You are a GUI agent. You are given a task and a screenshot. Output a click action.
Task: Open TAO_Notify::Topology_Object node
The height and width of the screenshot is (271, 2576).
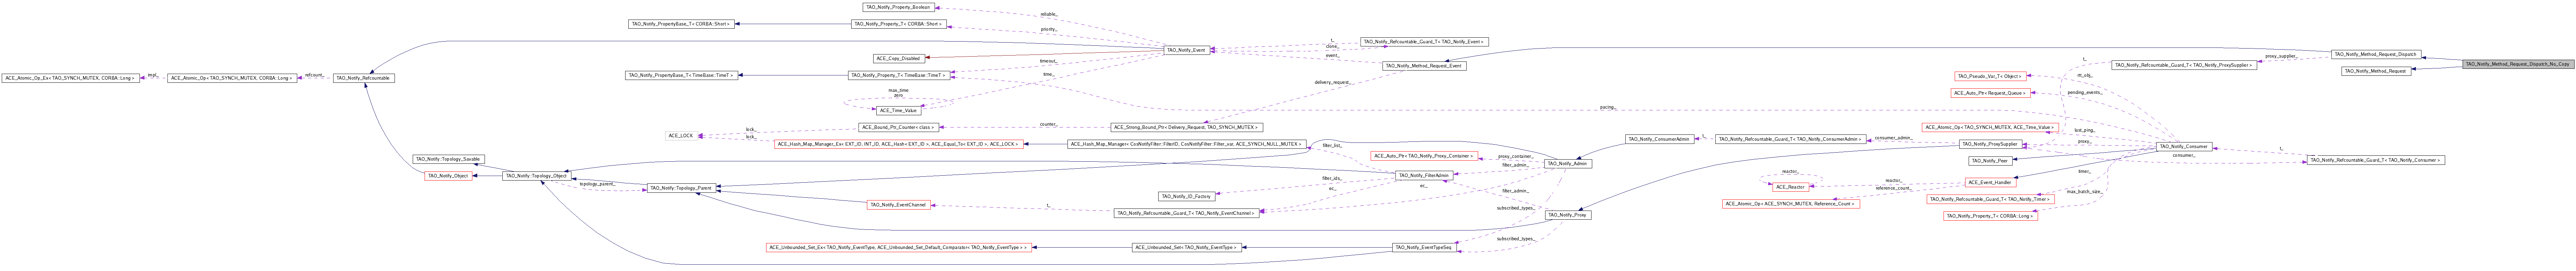[536, 176]
